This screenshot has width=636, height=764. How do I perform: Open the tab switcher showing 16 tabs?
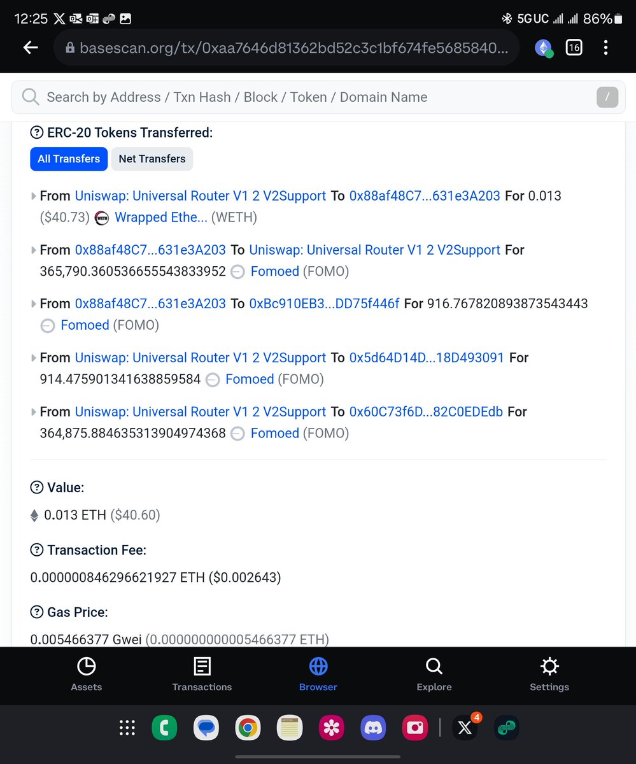coord(574,47)
